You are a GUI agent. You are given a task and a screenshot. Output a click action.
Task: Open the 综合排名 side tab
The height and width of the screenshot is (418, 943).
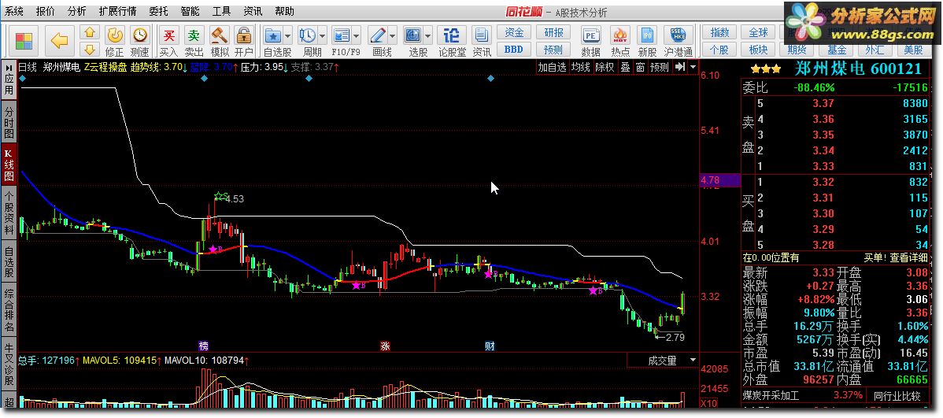(x=9, y=311)
